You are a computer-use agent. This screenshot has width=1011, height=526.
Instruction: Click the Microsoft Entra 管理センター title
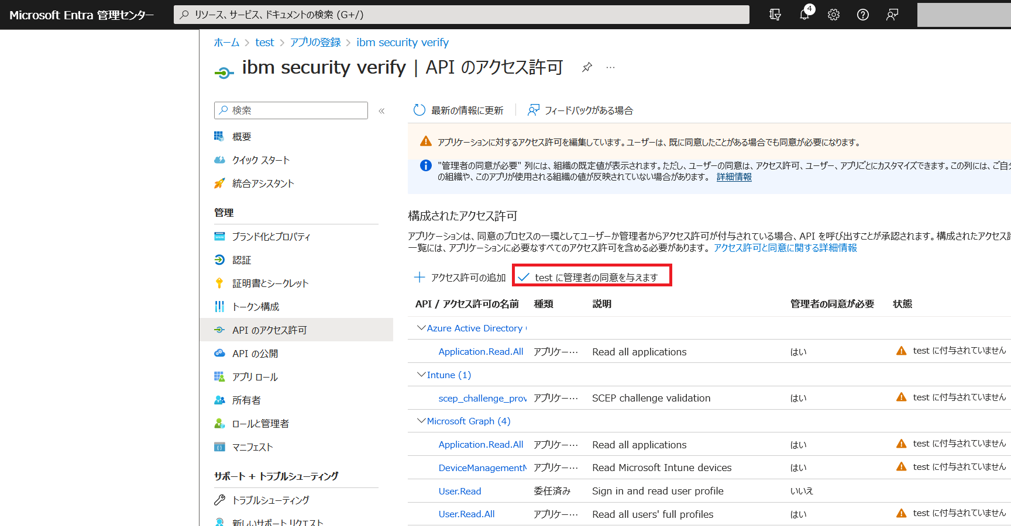[82, 15]
